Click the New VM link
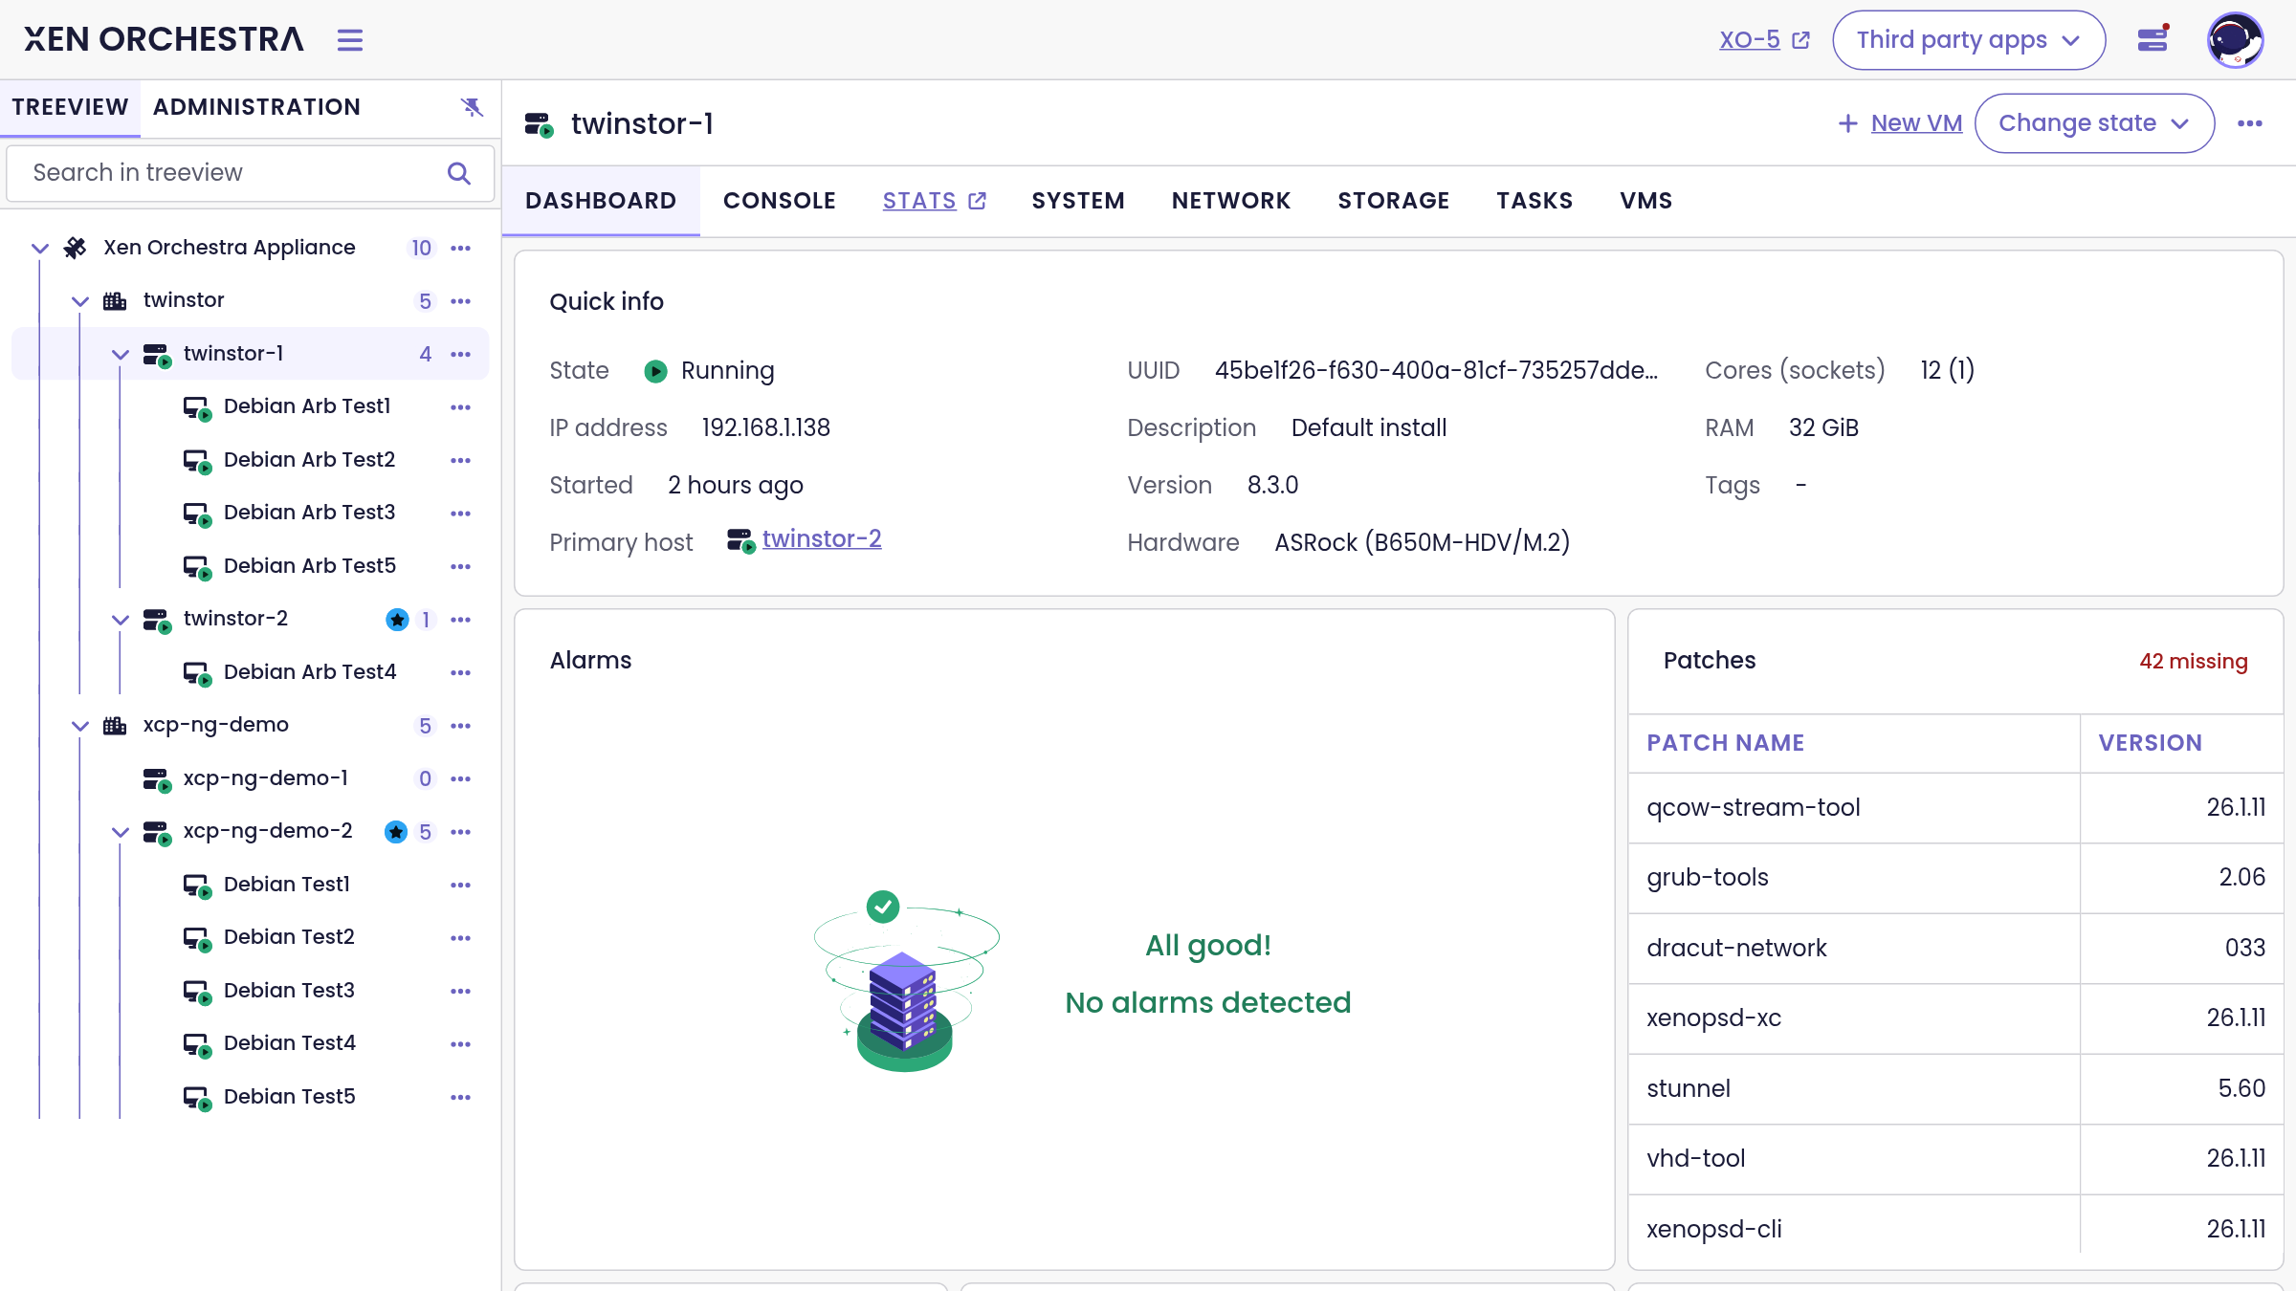Screen dimensions: 2296x1291 (x=1916, y=123)
